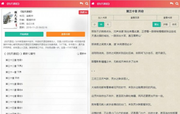The width and height of the screenshot is (180, 114).
Task: Click the 《钧天道祖》 title in left header bar
Action: (x=13, y=4)
